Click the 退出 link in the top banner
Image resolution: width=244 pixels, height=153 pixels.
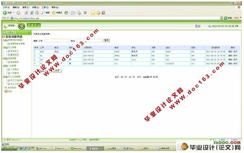pos(198,26)
